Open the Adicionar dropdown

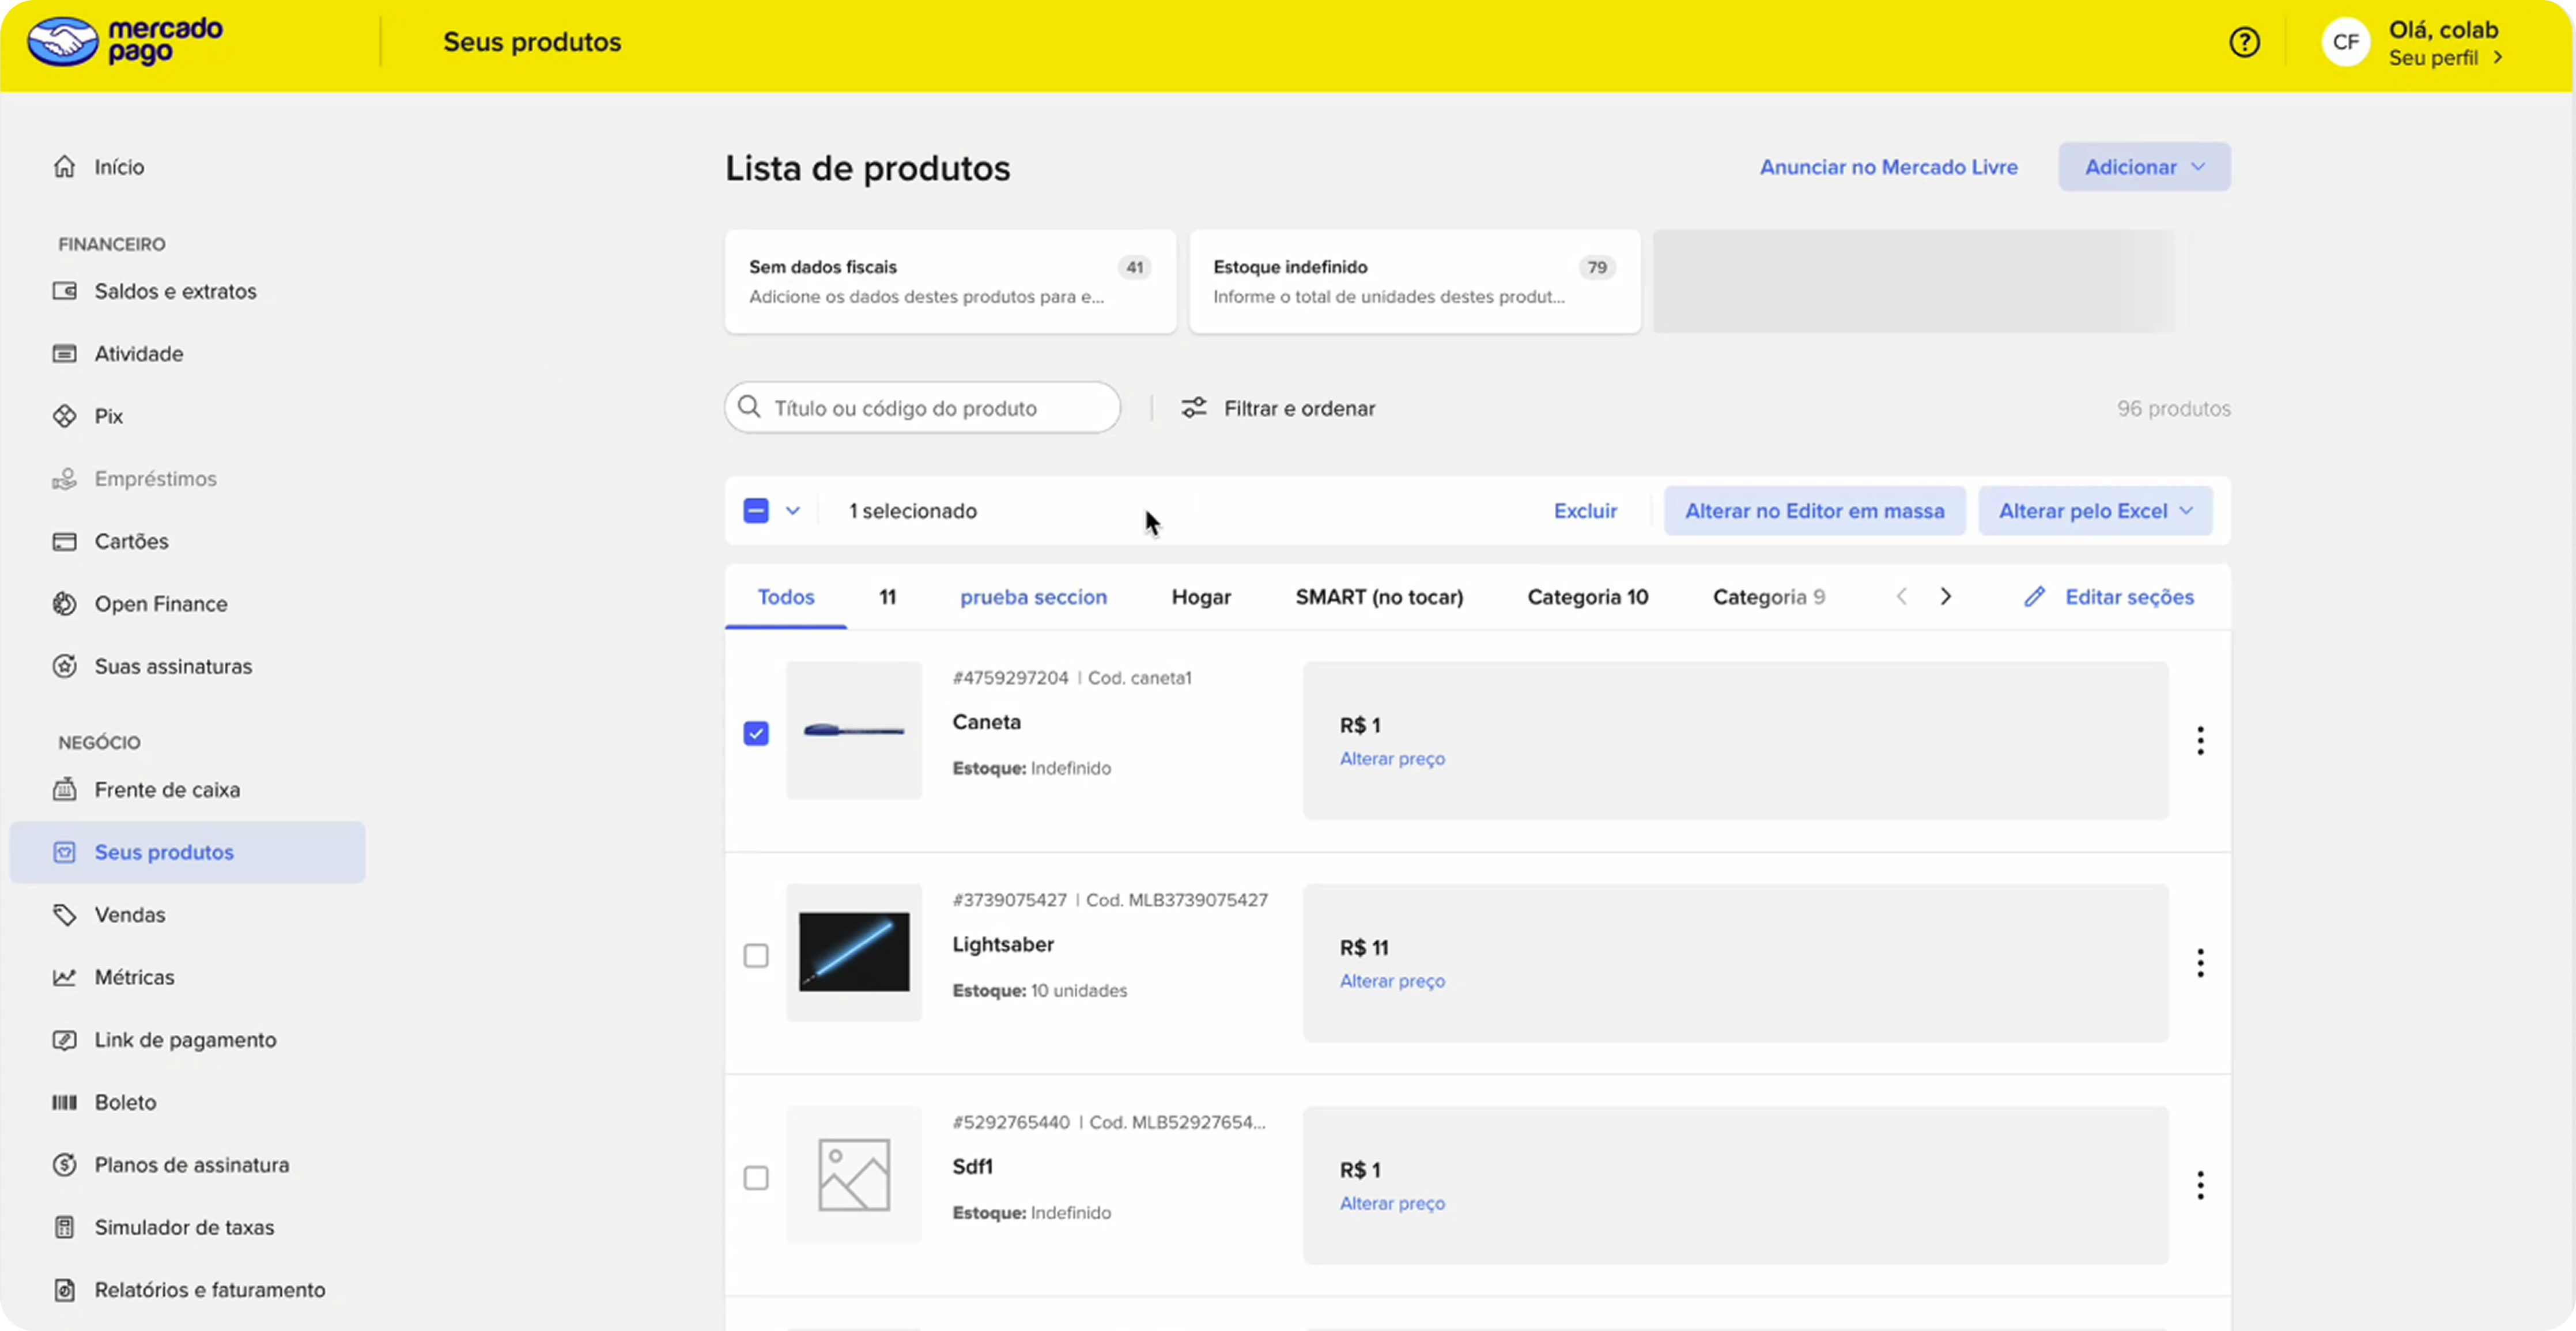pyautogui.click(x=2144, y=167)
